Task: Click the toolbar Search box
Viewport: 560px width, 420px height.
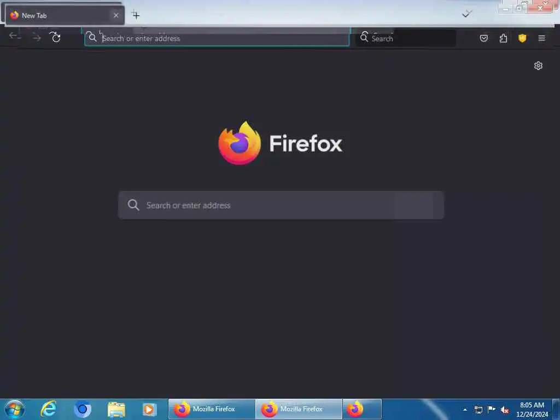Action: click(x=406, y=38)
